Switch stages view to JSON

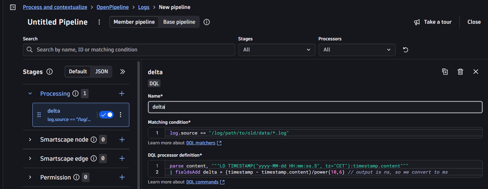coord(102,72)
